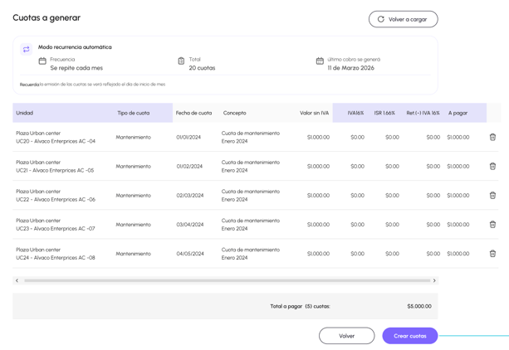The image size is (509, 350).
Task: Select the date 01/02/2024 cell
Action: (189, 166)
